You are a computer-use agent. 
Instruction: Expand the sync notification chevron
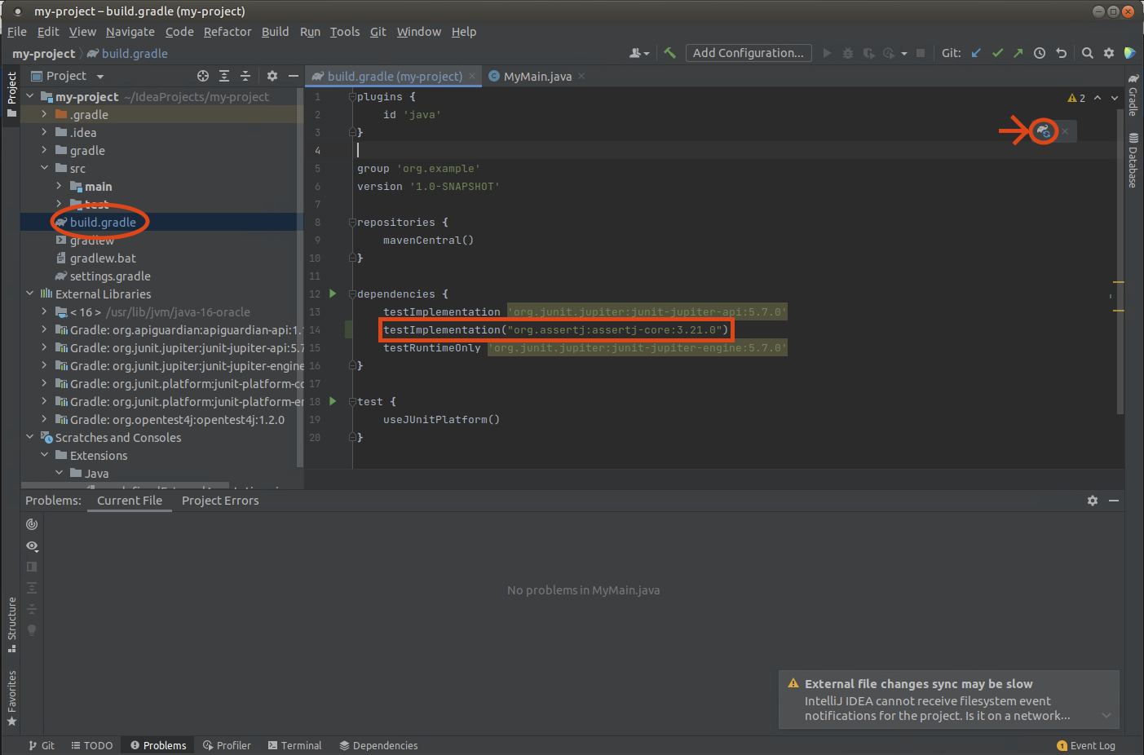click(1106, 715)
